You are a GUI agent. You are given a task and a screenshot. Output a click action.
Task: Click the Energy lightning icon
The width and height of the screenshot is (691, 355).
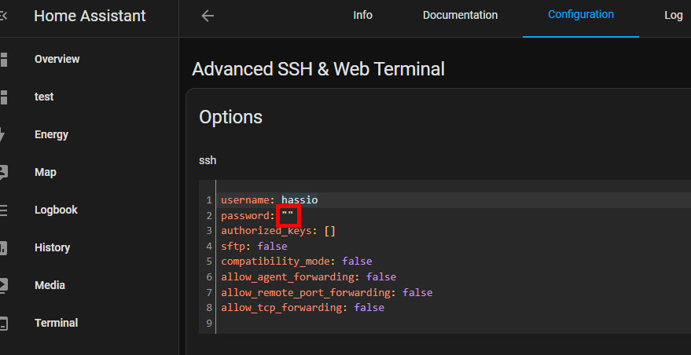[x=2, y=135]
